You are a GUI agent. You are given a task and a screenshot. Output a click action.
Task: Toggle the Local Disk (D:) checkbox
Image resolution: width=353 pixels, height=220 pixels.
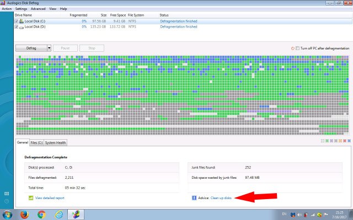click(17, 27)
